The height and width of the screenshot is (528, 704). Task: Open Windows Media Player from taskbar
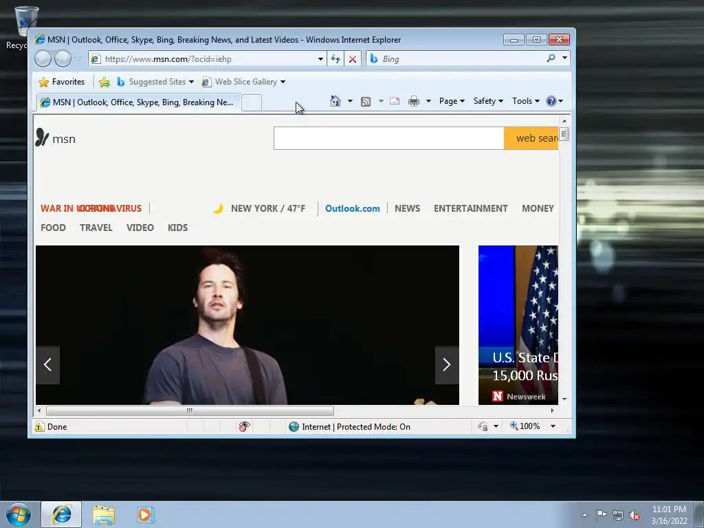pyautogui.click(x=144, y=515)
